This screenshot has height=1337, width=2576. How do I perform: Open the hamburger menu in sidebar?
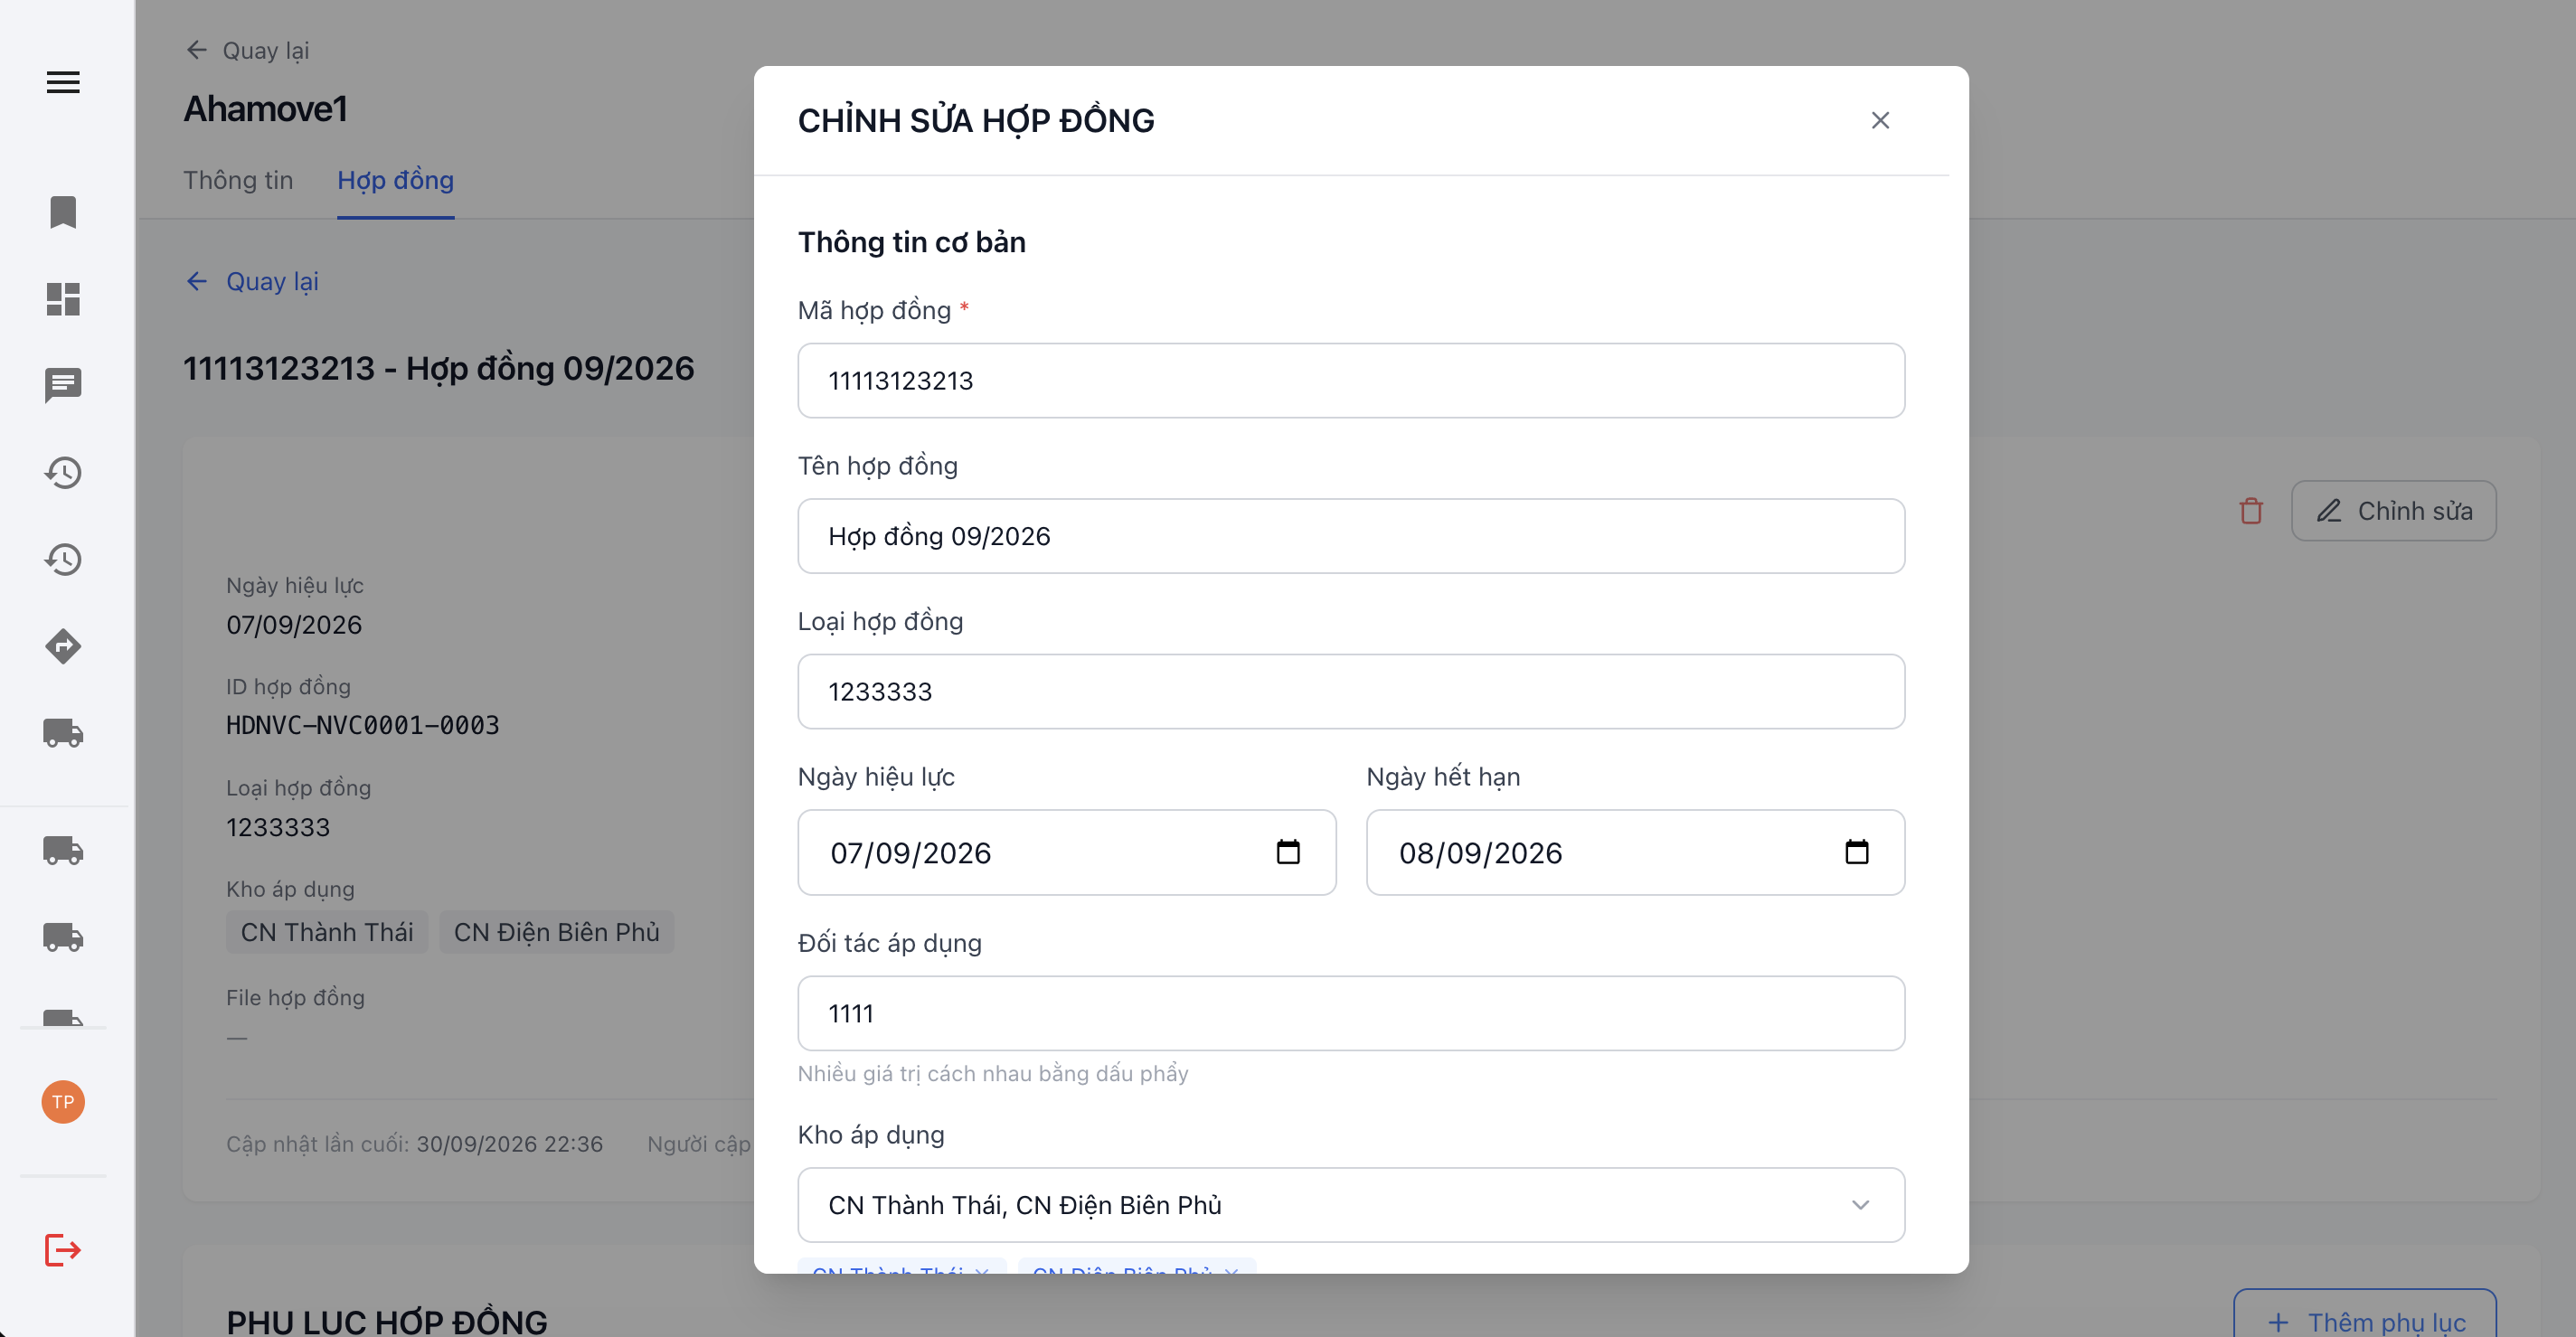(x=63, y=82)
